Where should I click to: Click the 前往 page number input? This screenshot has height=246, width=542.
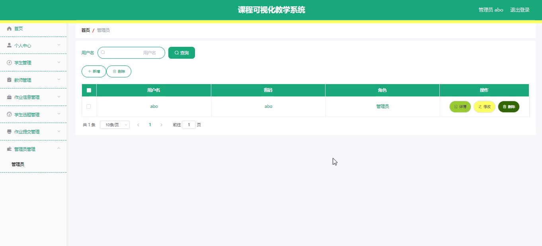[189, 125]
